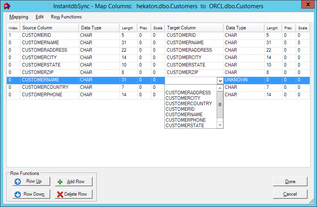
Task: Click the source Data Type column header
Action: [99, 28]
